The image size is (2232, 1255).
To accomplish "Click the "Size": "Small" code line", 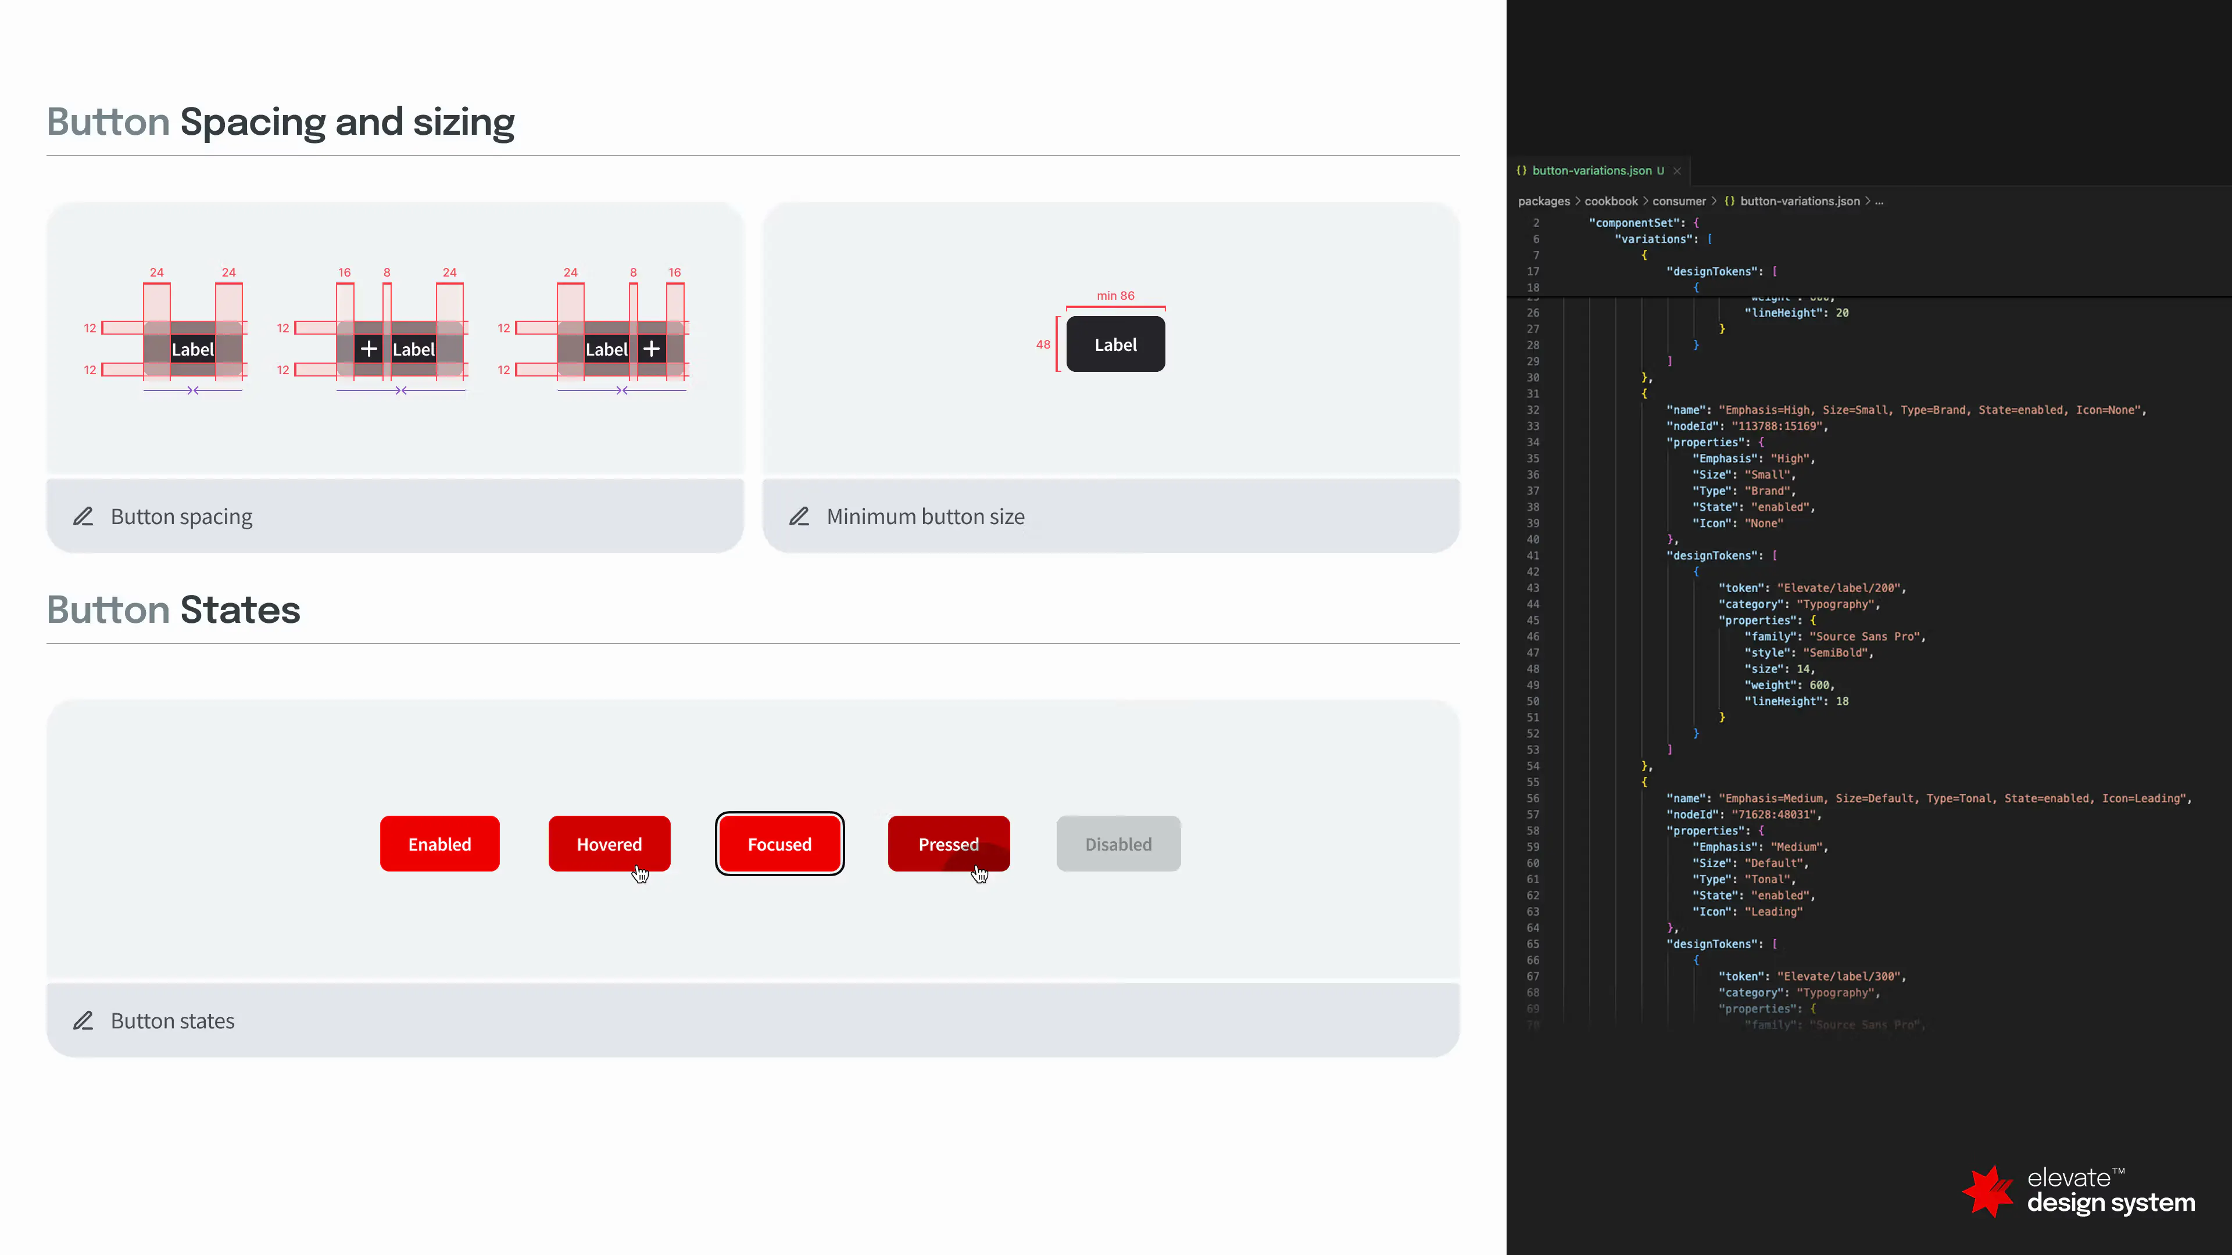I will (x=1743, y=475).
